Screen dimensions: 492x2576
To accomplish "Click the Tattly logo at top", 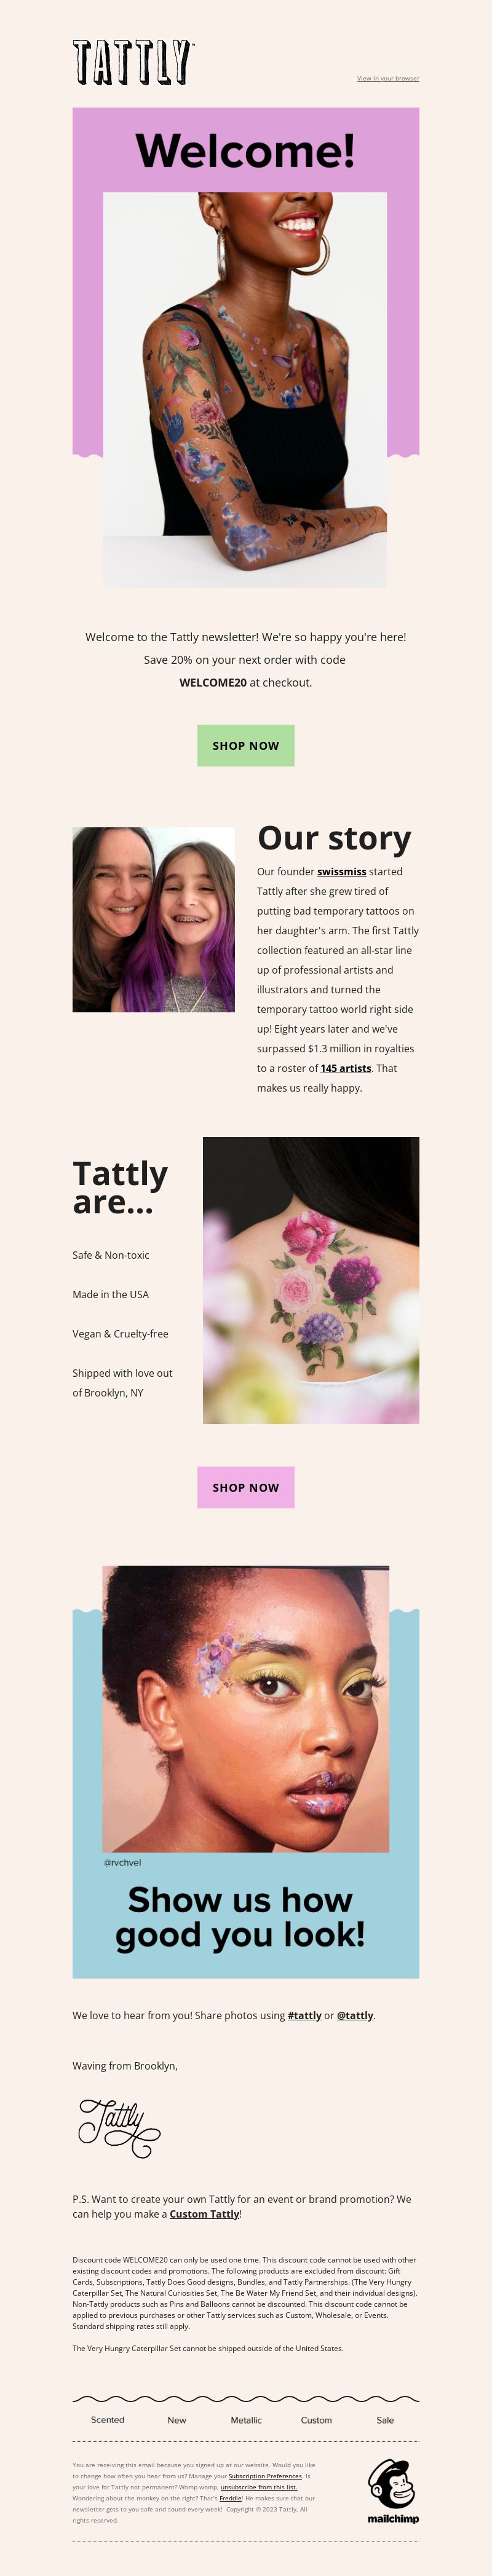I will point(133,62).
